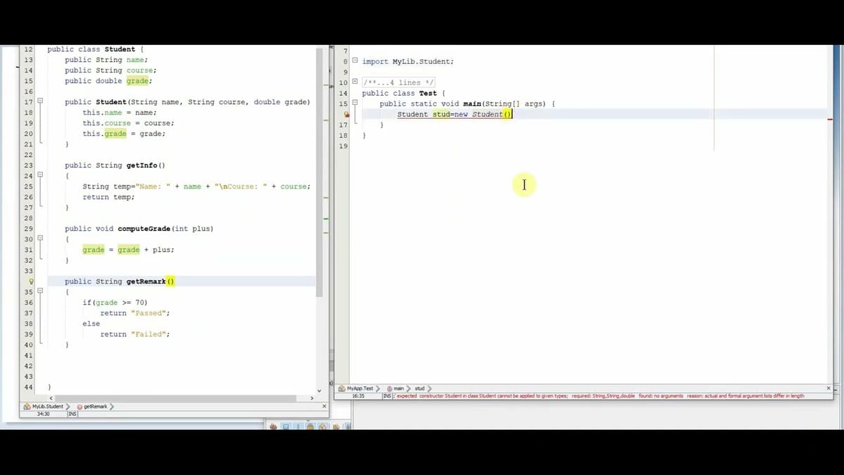Collapse the Student constructor fold at line 17
Viewport: 844px width, 475px height.
point(40,102)
